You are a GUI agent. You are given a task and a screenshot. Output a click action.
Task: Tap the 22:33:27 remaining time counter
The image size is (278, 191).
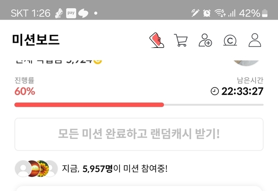pyautogui.click(x=242, y=91)
